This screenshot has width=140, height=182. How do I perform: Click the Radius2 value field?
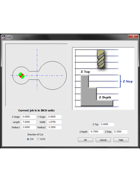[55, 127]
